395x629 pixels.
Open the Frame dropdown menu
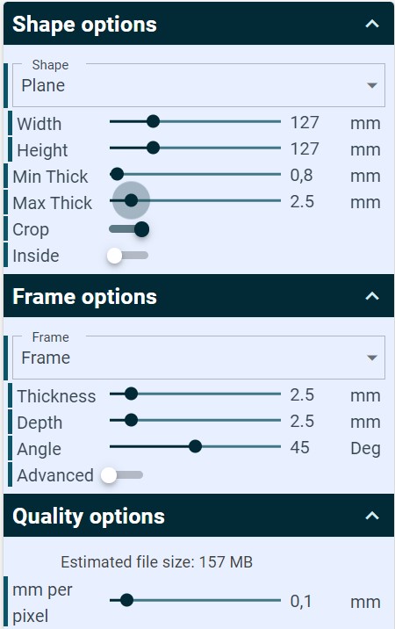click(198, 358)
